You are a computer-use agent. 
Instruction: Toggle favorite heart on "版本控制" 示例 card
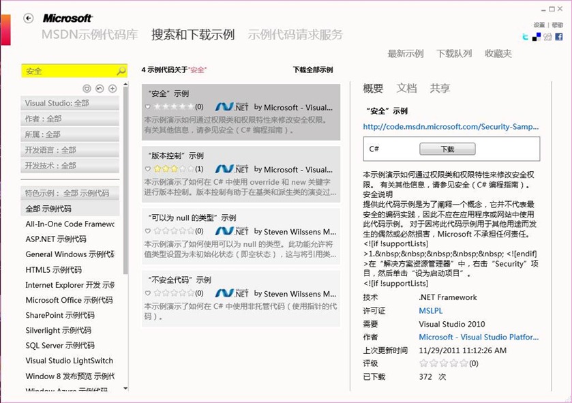pos(148,169)
